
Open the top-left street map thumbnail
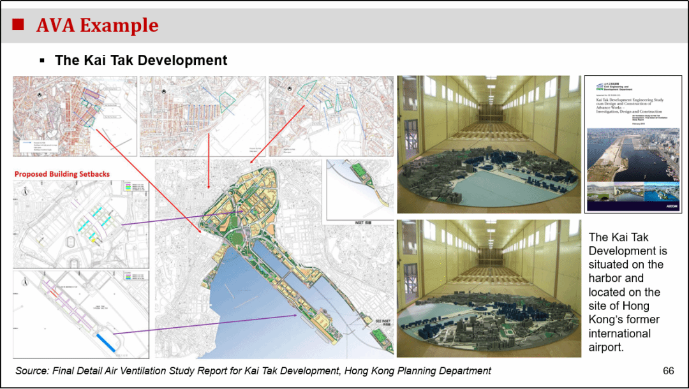(74, 116)
